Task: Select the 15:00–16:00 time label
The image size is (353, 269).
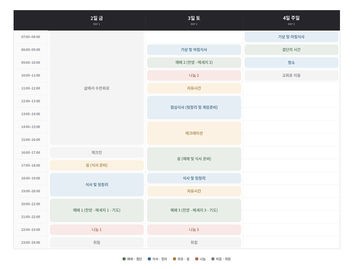Action: (x=31, y=140)
